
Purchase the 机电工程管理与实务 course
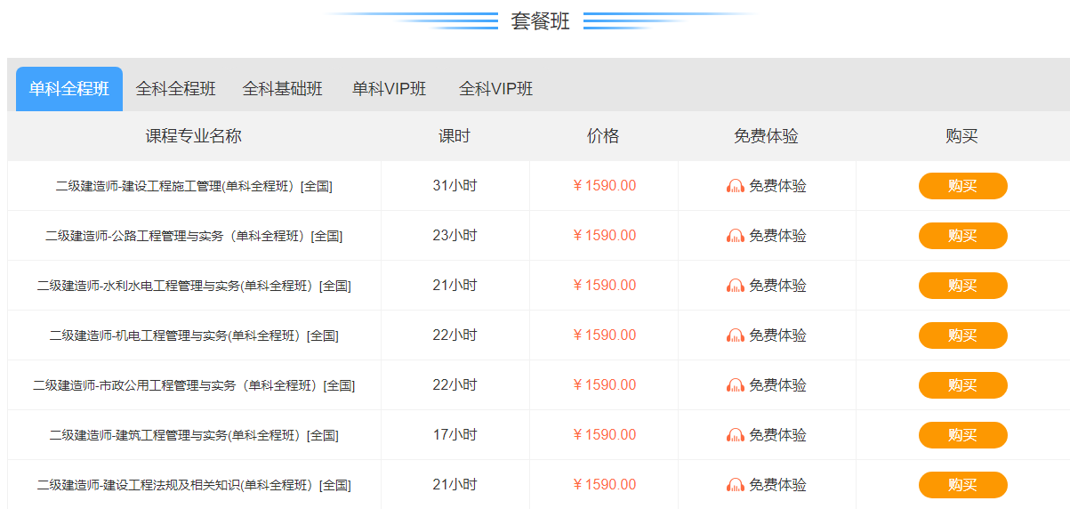[962, 335]
